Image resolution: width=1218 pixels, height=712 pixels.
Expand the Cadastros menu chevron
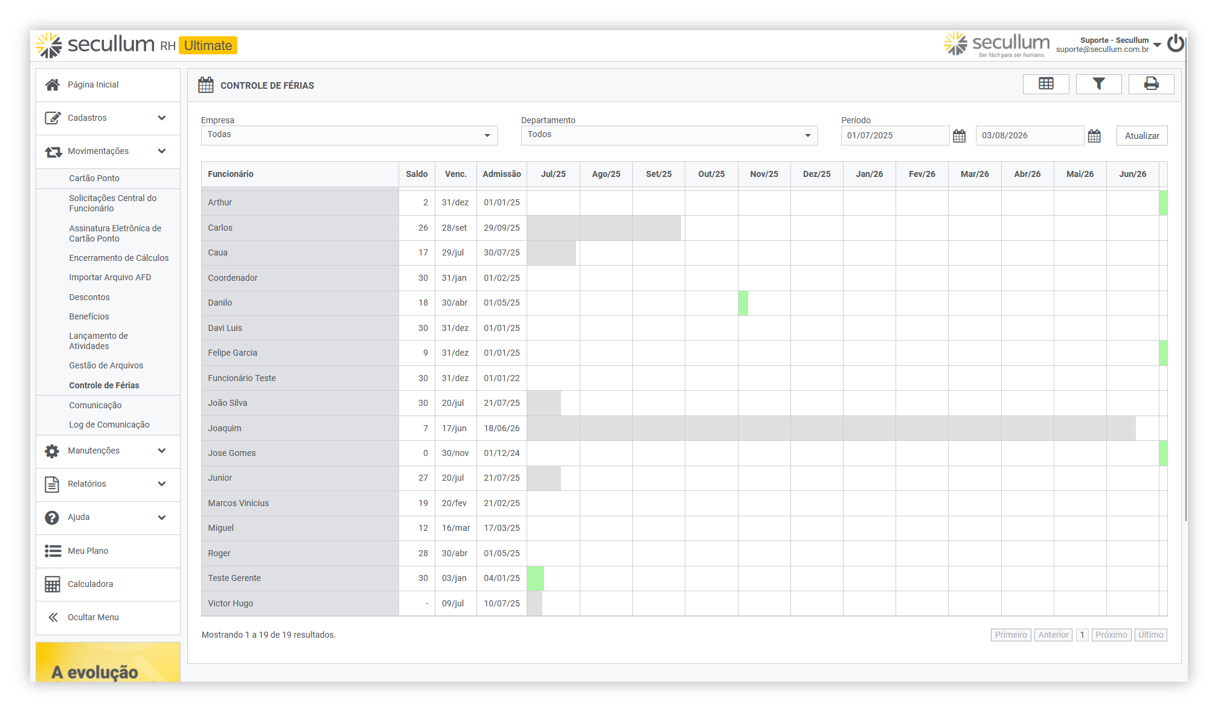(x=162, y=118)
